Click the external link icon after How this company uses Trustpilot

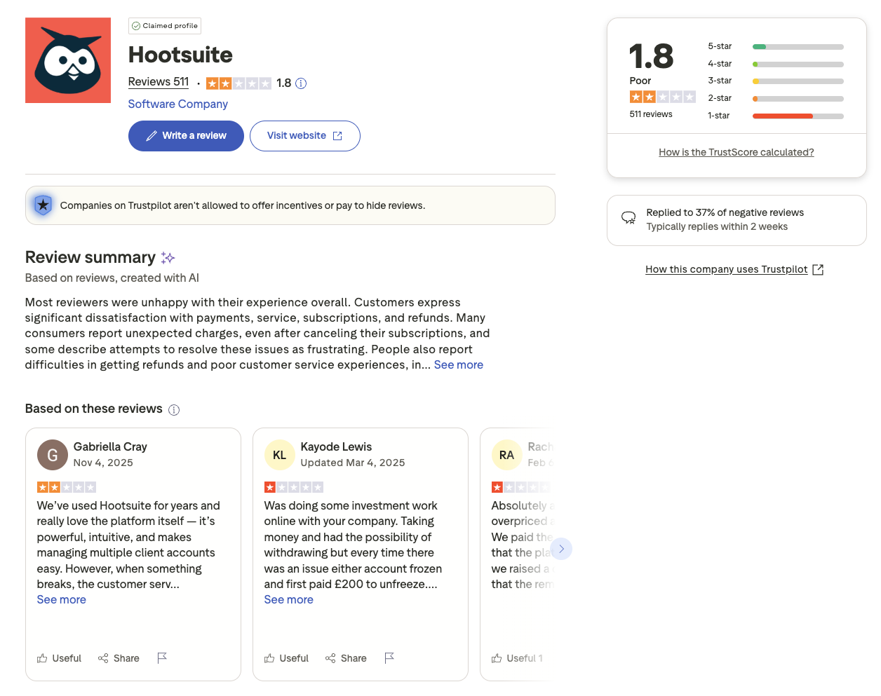pos(818,269)
